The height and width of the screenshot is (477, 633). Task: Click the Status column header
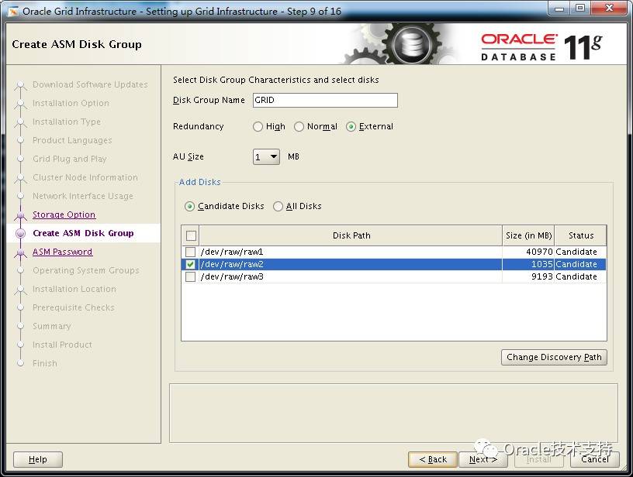580,235
